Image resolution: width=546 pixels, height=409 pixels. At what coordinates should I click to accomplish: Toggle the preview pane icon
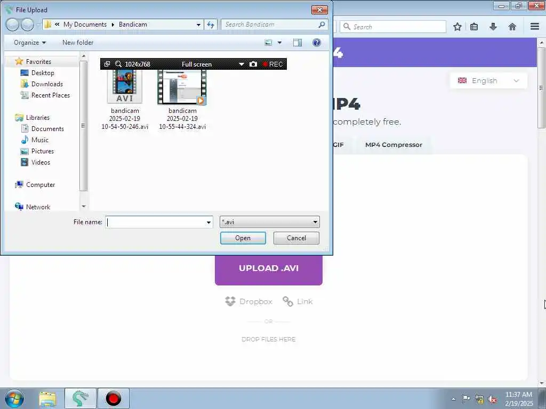pyautogui.click(x=298, y=43)
